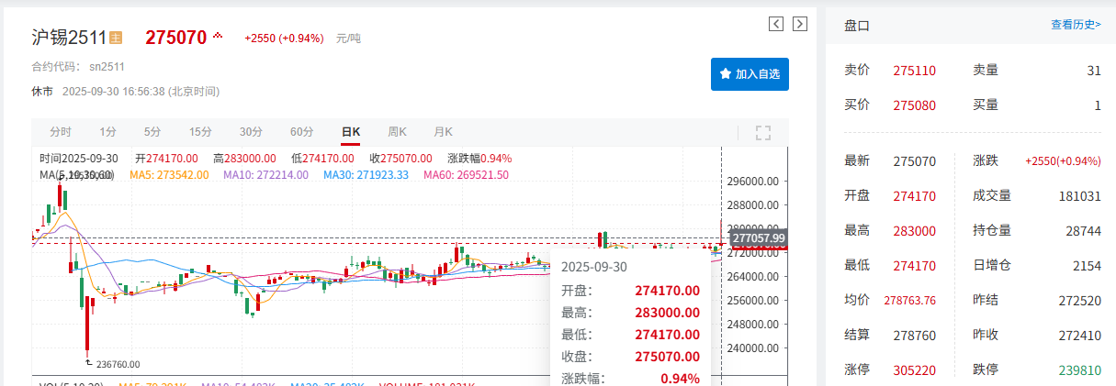Viewport: 1116px width, 386px height.
Task: Switch to the 分时 chart tab
Action: [x=61, y=132]
